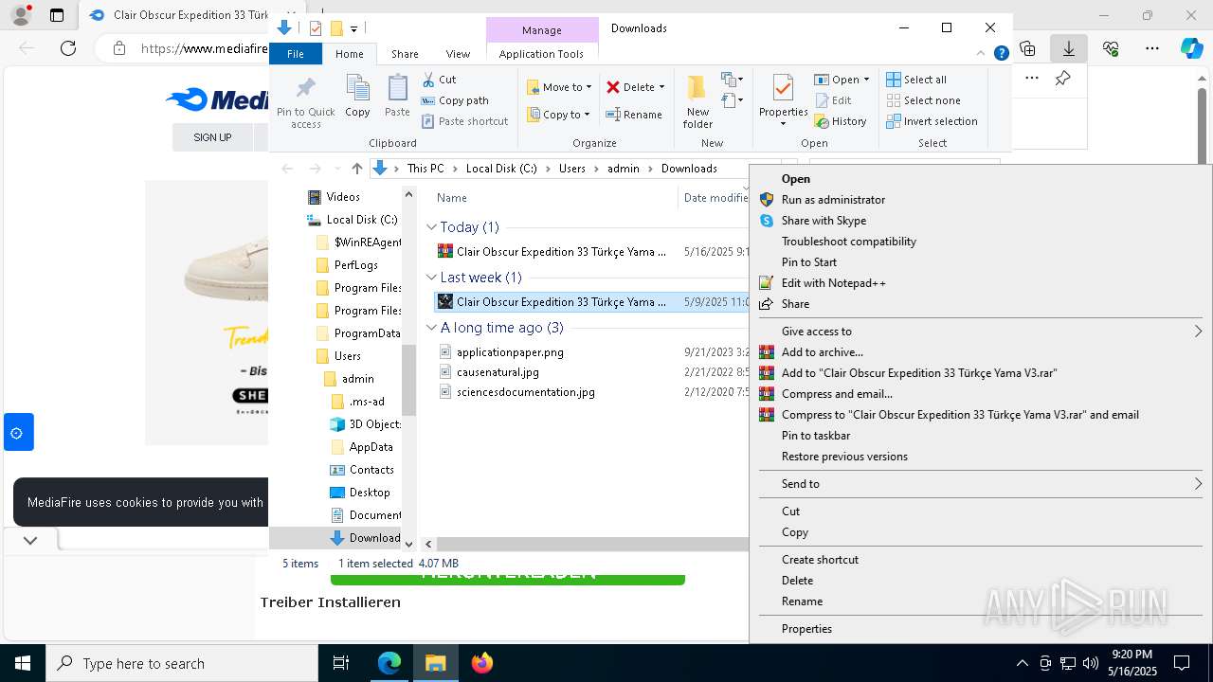Open Application Tools tab

coord(541,54)
